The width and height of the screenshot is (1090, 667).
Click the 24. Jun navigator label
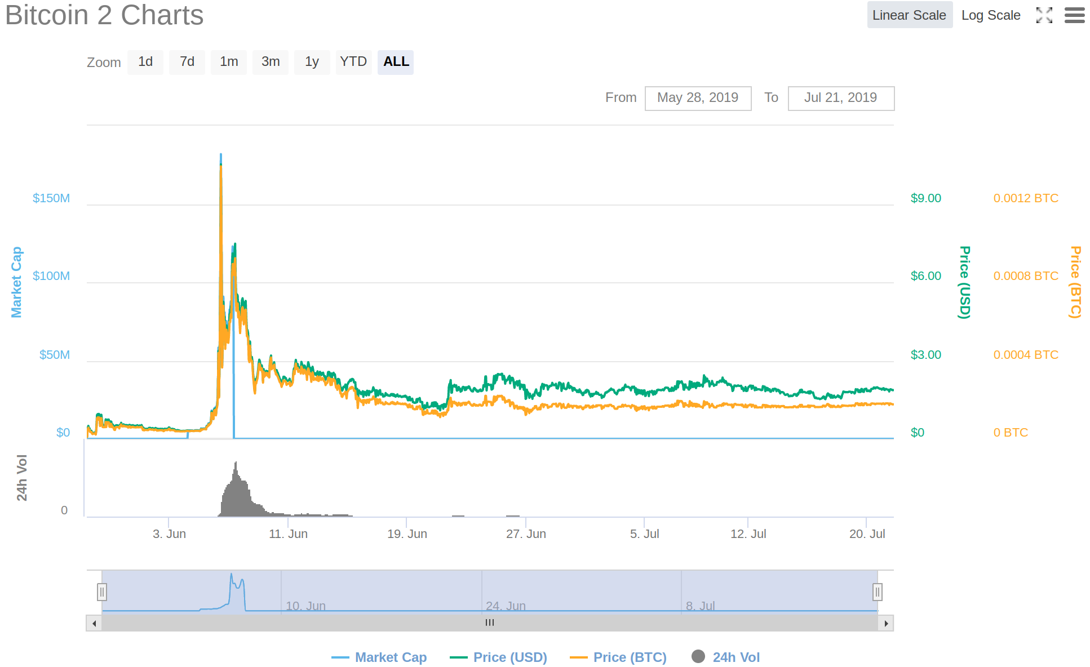(506, 606)
